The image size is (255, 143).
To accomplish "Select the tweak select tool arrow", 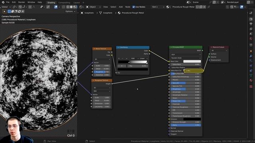I will 4,12.
